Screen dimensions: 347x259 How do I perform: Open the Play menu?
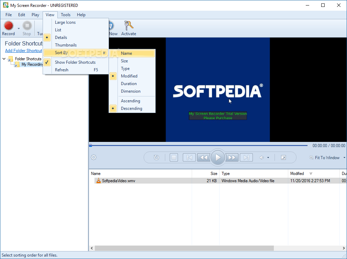pyautogui.click(x=35, y=15)
